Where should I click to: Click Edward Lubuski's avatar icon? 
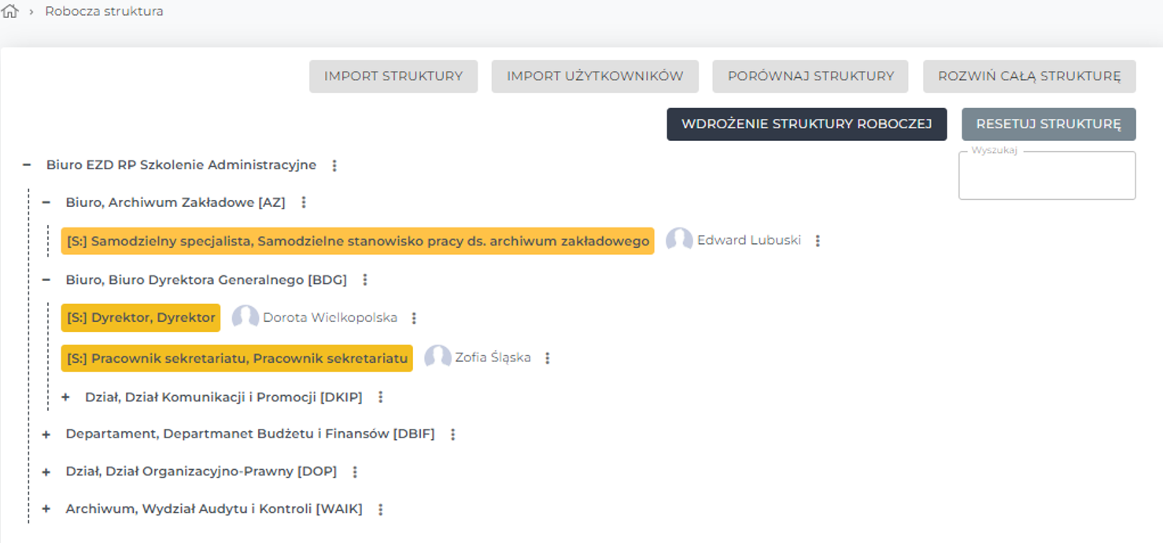(x=679, y=240)
